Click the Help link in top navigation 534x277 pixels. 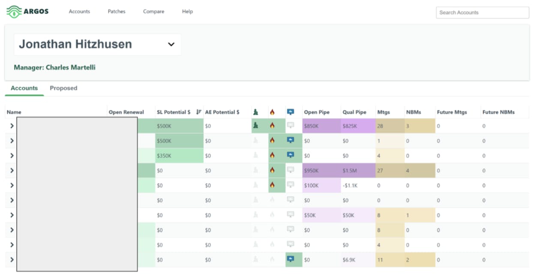coord(187,12)
